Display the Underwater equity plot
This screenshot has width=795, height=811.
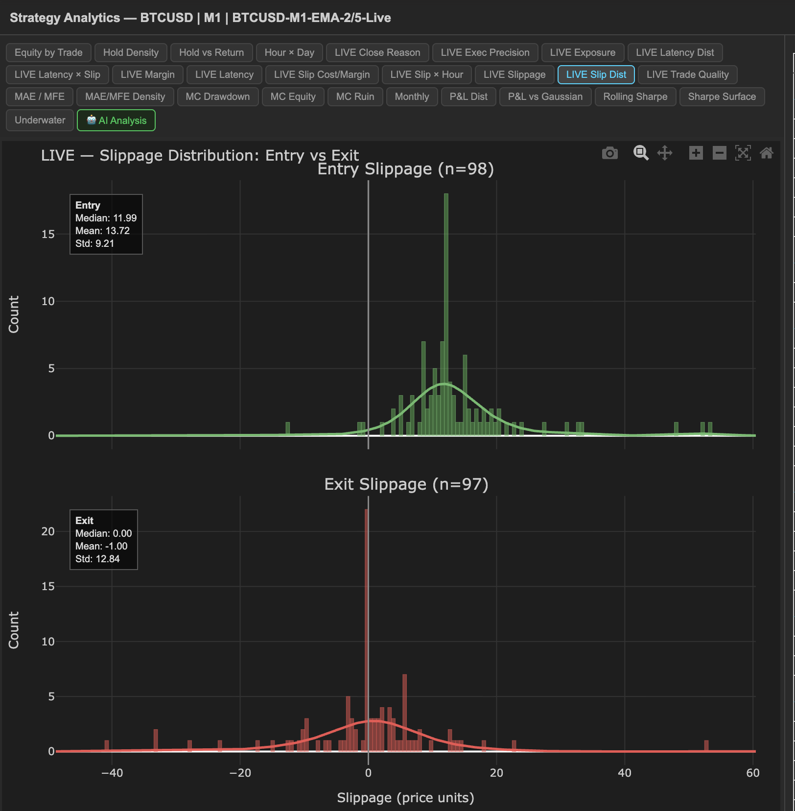click(x=40, y=120)
